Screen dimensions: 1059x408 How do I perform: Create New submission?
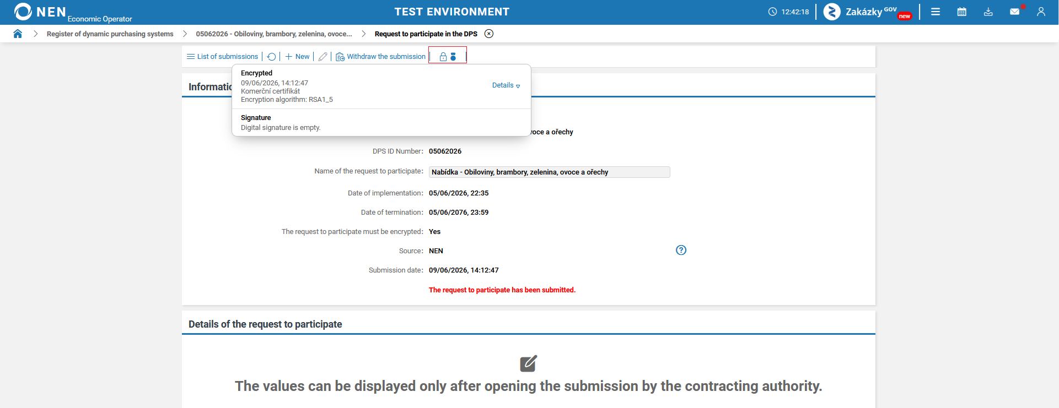297,56
